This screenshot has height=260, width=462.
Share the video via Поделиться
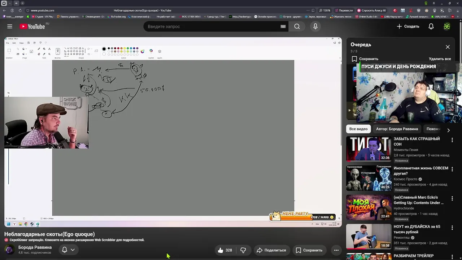[271, 250]
